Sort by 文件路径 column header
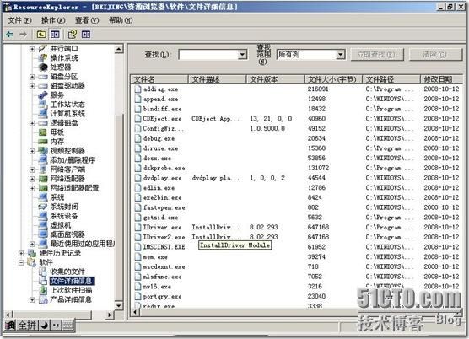 [391, 79]
